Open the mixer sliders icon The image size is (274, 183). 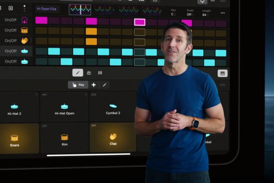tap(100, 73)
